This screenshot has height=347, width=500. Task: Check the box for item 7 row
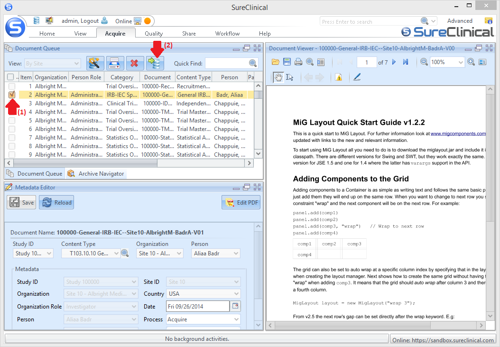12,138
